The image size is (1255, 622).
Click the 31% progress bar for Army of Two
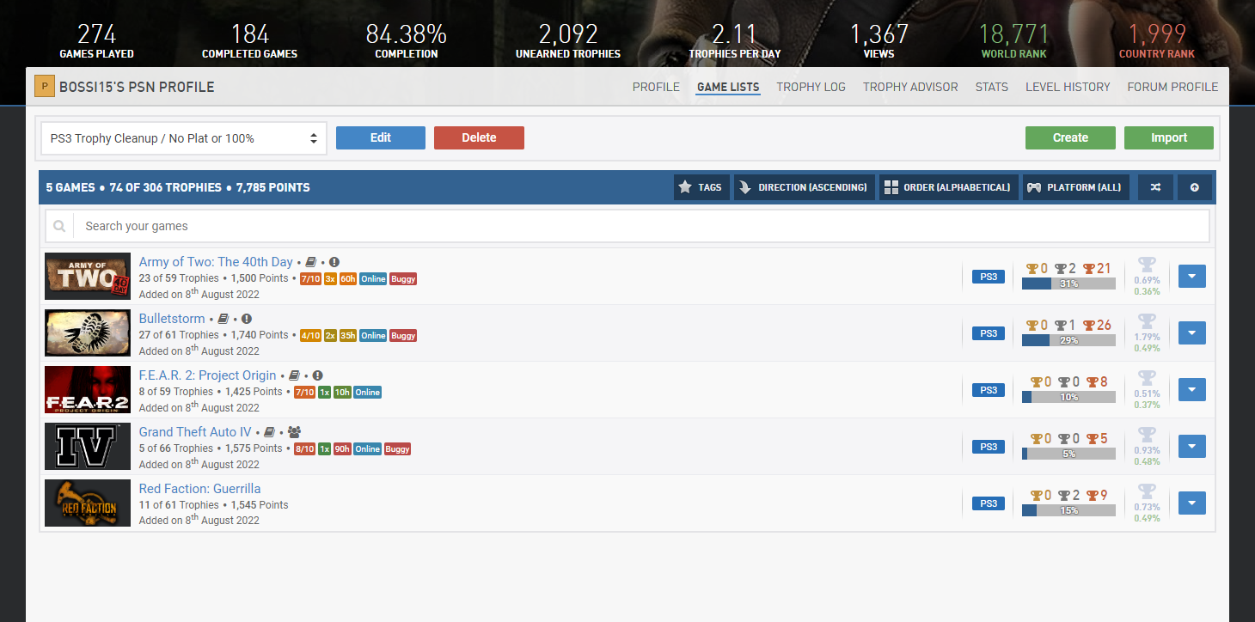point(1068,284)
